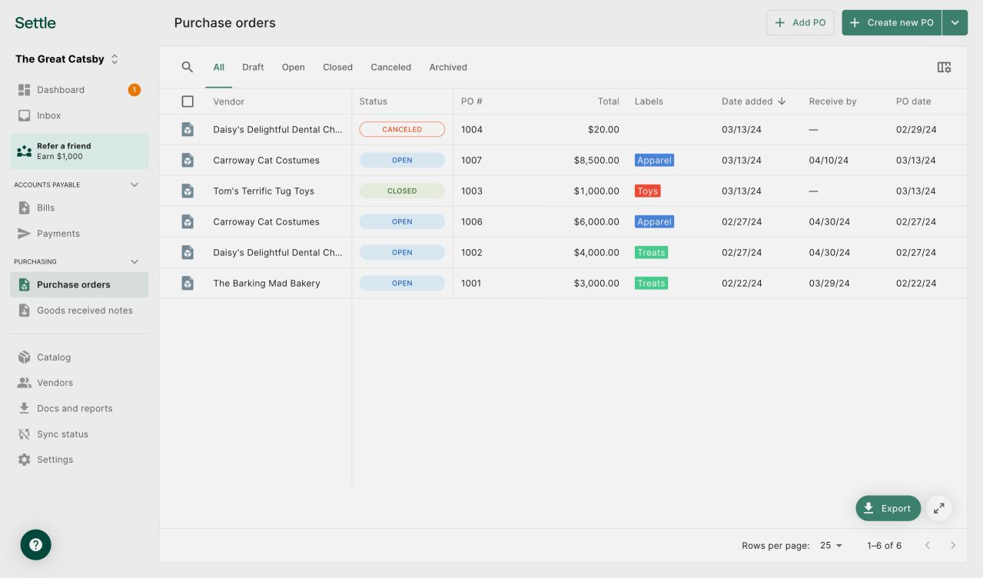The height and width of the screenshot is (578, 983).
Task: Open Catalog from the sidebar
Action: pos(53,357)
